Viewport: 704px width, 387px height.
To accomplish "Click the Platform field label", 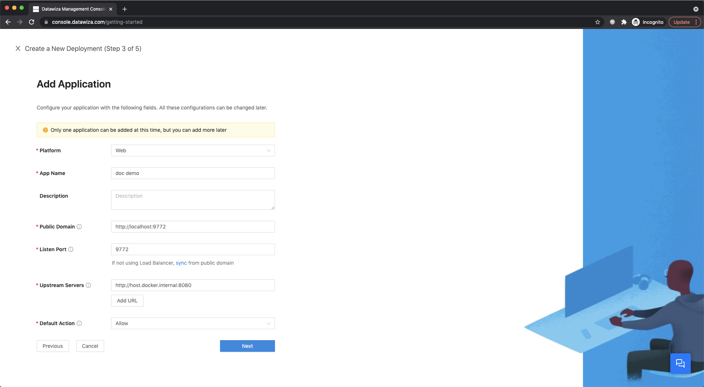I will coord(50,150).
